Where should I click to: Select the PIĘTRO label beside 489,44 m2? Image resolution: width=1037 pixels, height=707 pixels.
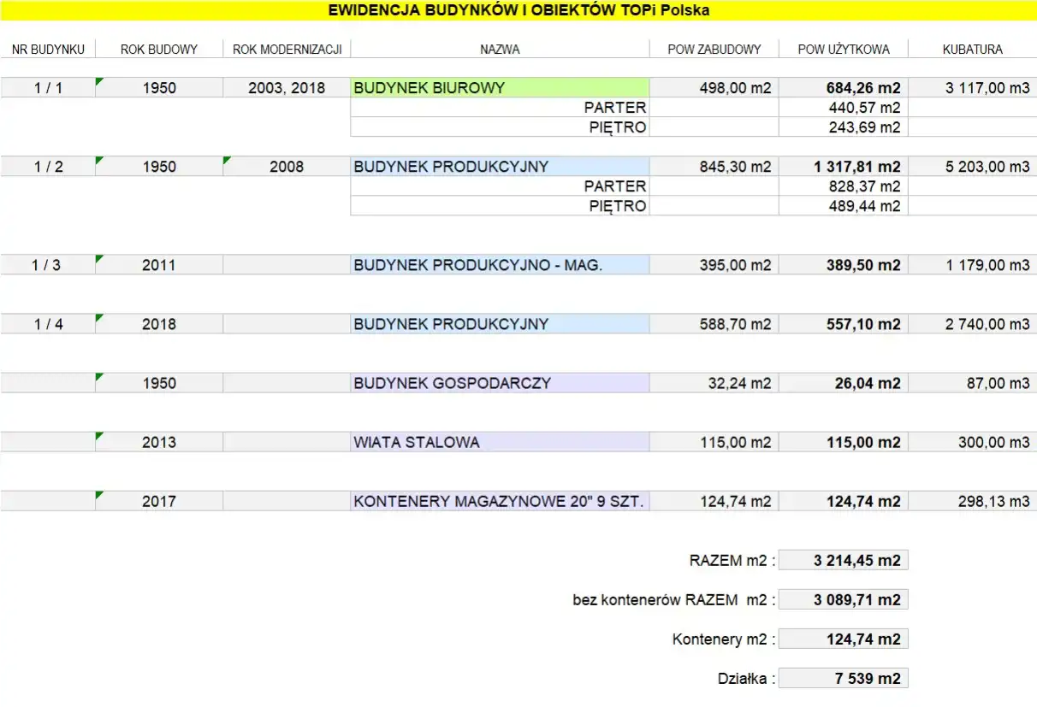pyautogui.click(x=618, y=206)
